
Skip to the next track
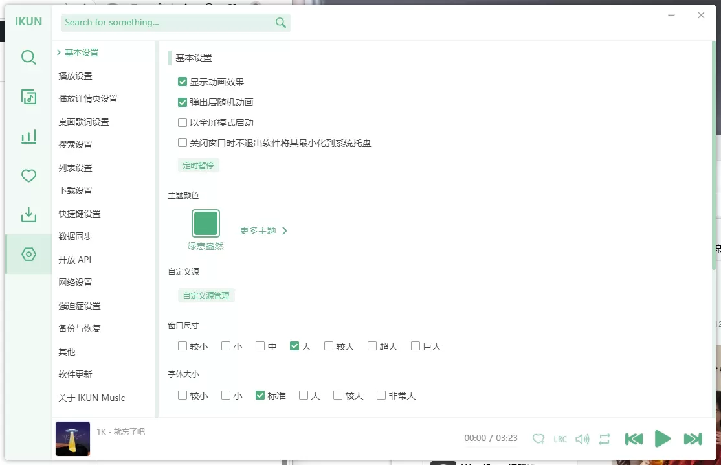point(693,438)
